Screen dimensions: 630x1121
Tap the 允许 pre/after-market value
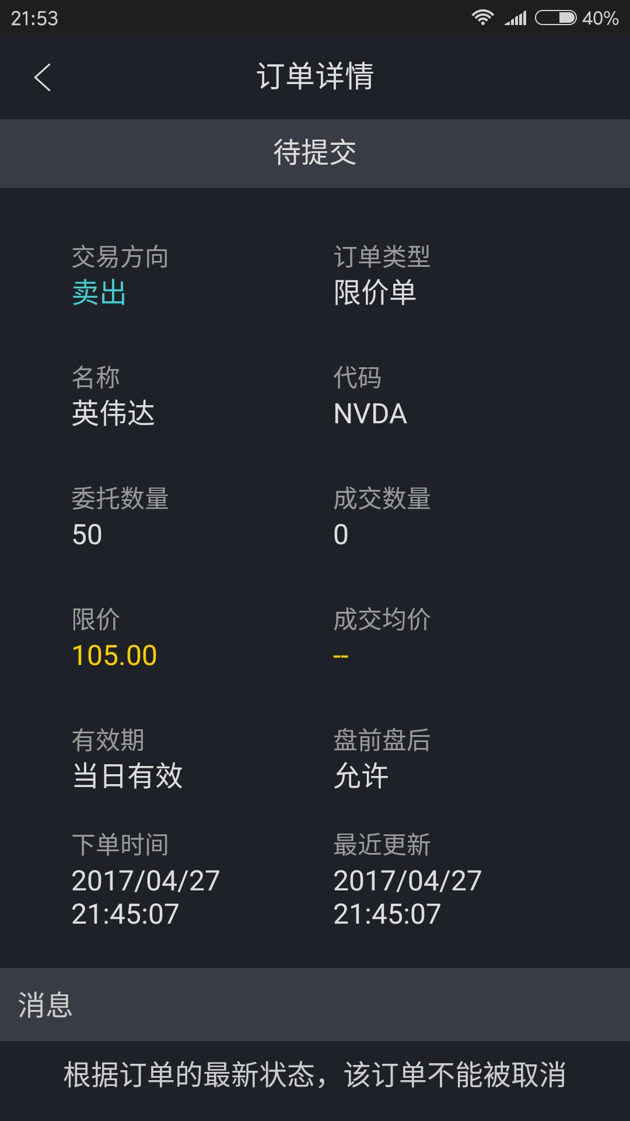[360, 777]
